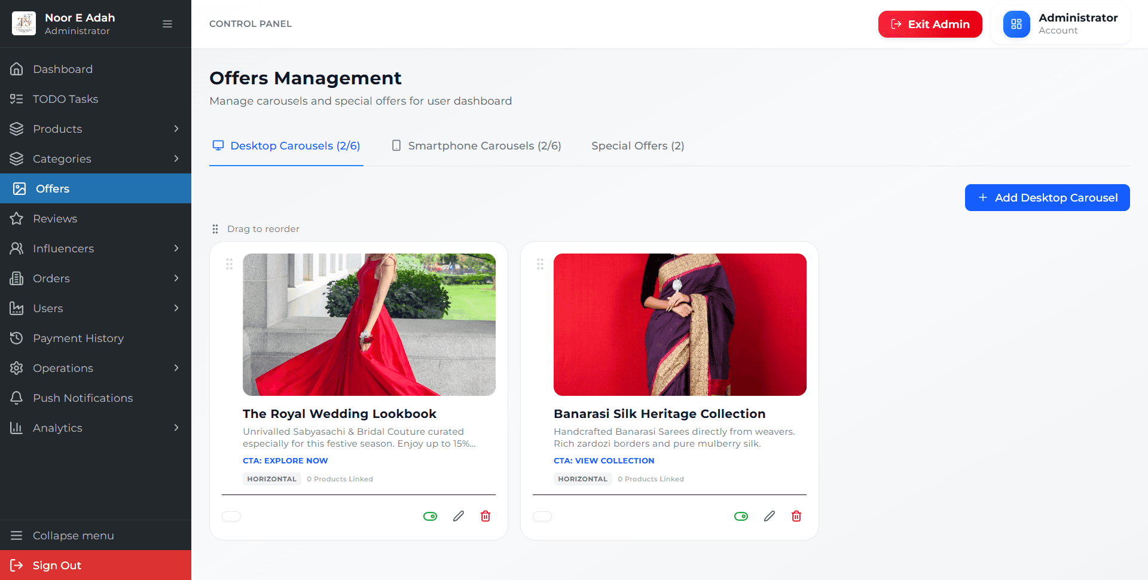Expand the Influencers submenu chevron

(176, 248)
